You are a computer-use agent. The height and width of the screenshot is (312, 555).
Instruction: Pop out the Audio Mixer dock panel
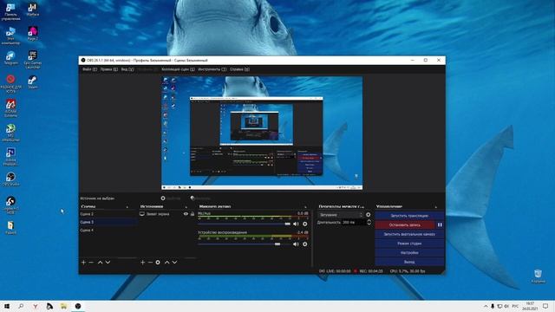click(305, 206)
